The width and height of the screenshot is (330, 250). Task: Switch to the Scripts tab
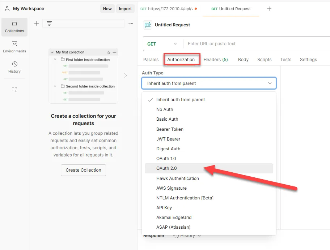265,60
